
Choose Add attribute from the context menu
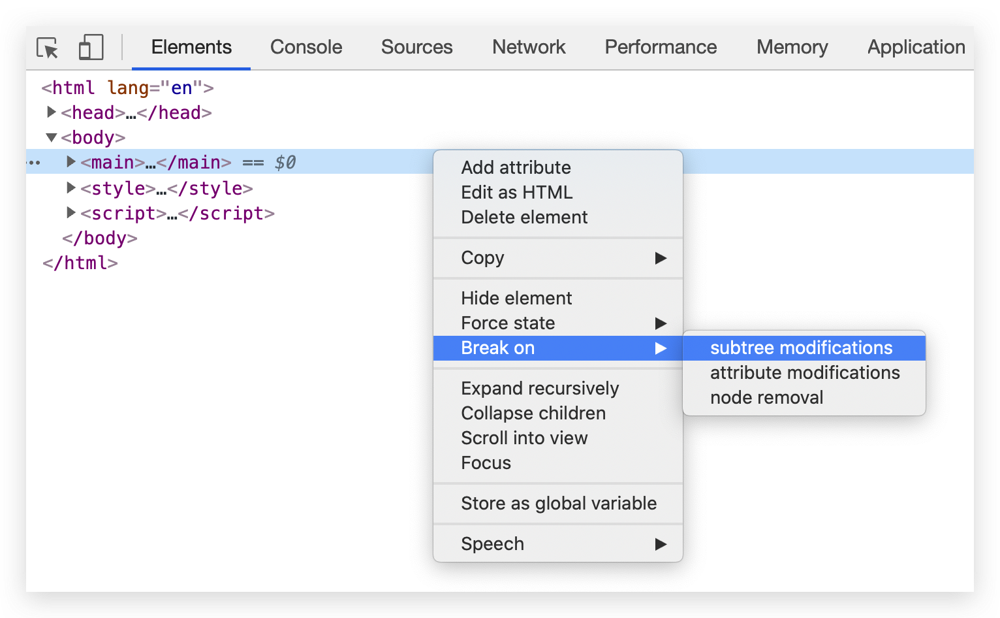516,168
